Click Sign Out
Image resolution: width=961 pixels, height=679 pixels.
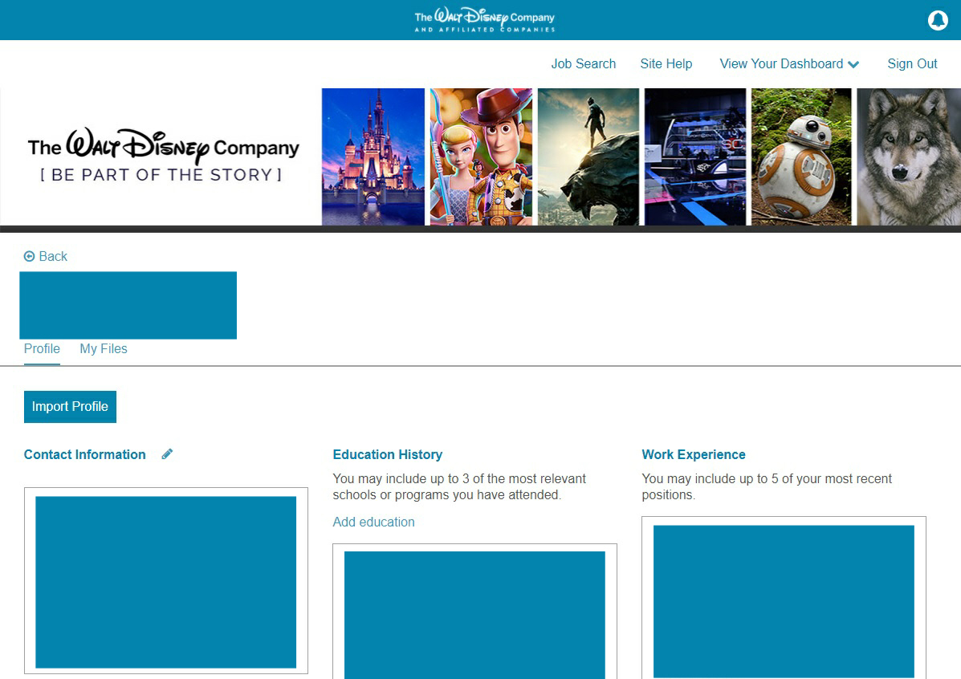[x=912, y=63]
